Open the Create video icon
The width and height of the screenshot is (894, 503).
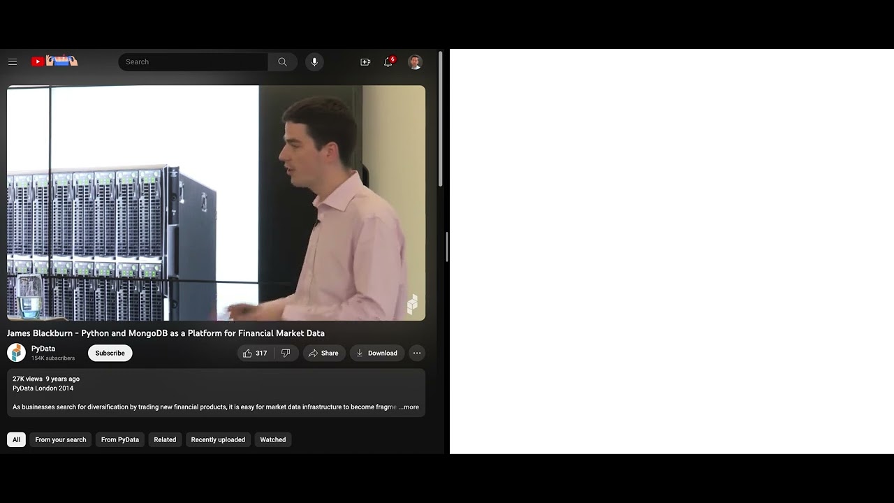click(365, 61)
